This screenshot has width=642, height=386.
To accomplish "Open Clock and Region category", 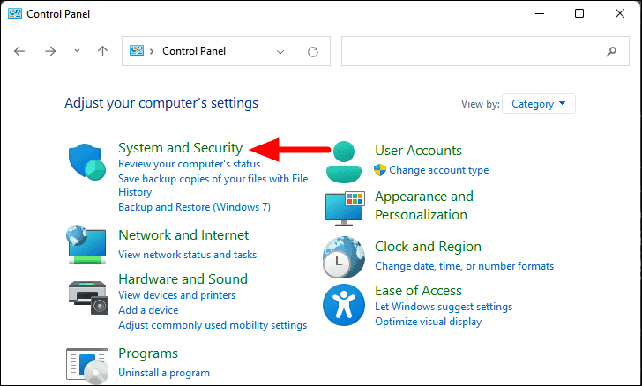I will pyautogui.click(x=428, y=247).
